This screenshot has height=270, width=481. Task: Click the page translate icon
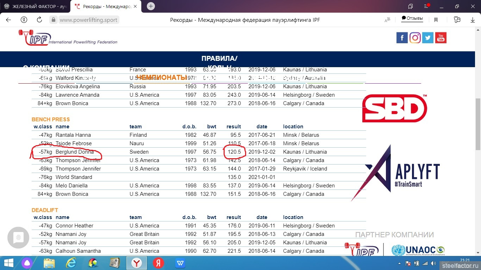[387, 20]
